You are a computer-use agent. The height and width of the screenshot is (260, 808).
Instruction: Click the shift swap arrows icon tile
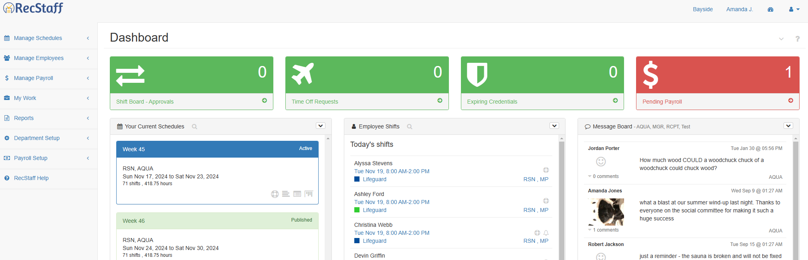point(130,76)
